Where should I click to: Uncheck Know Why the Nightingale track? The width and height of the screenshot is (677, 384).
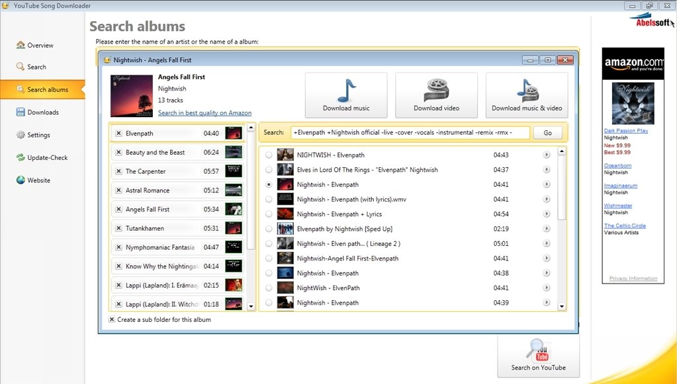pyautogui.click(x=118, y=266)
